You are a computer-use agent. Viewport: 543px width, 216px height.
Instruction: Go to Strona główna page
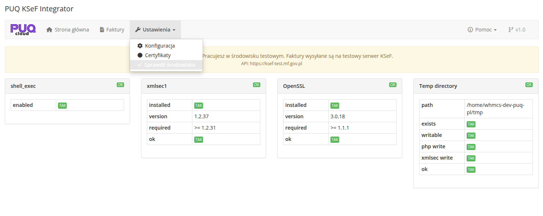click(x=72, y=30)
